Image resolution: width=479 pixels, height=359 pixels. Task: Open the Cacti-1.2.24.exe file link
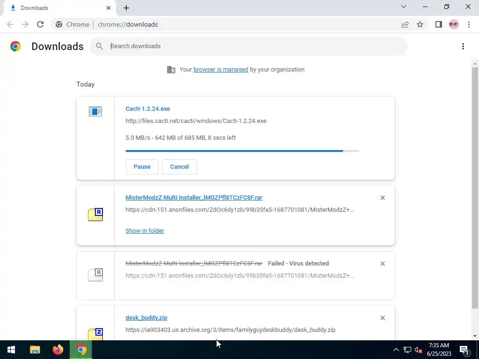pyautogui.click(x=147, y=108)
